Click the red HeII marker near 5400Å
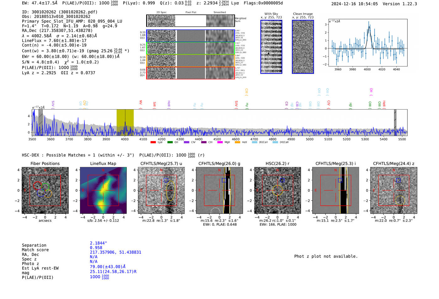The height and width of the screenshot is (299, 439). tap(384, 105)
